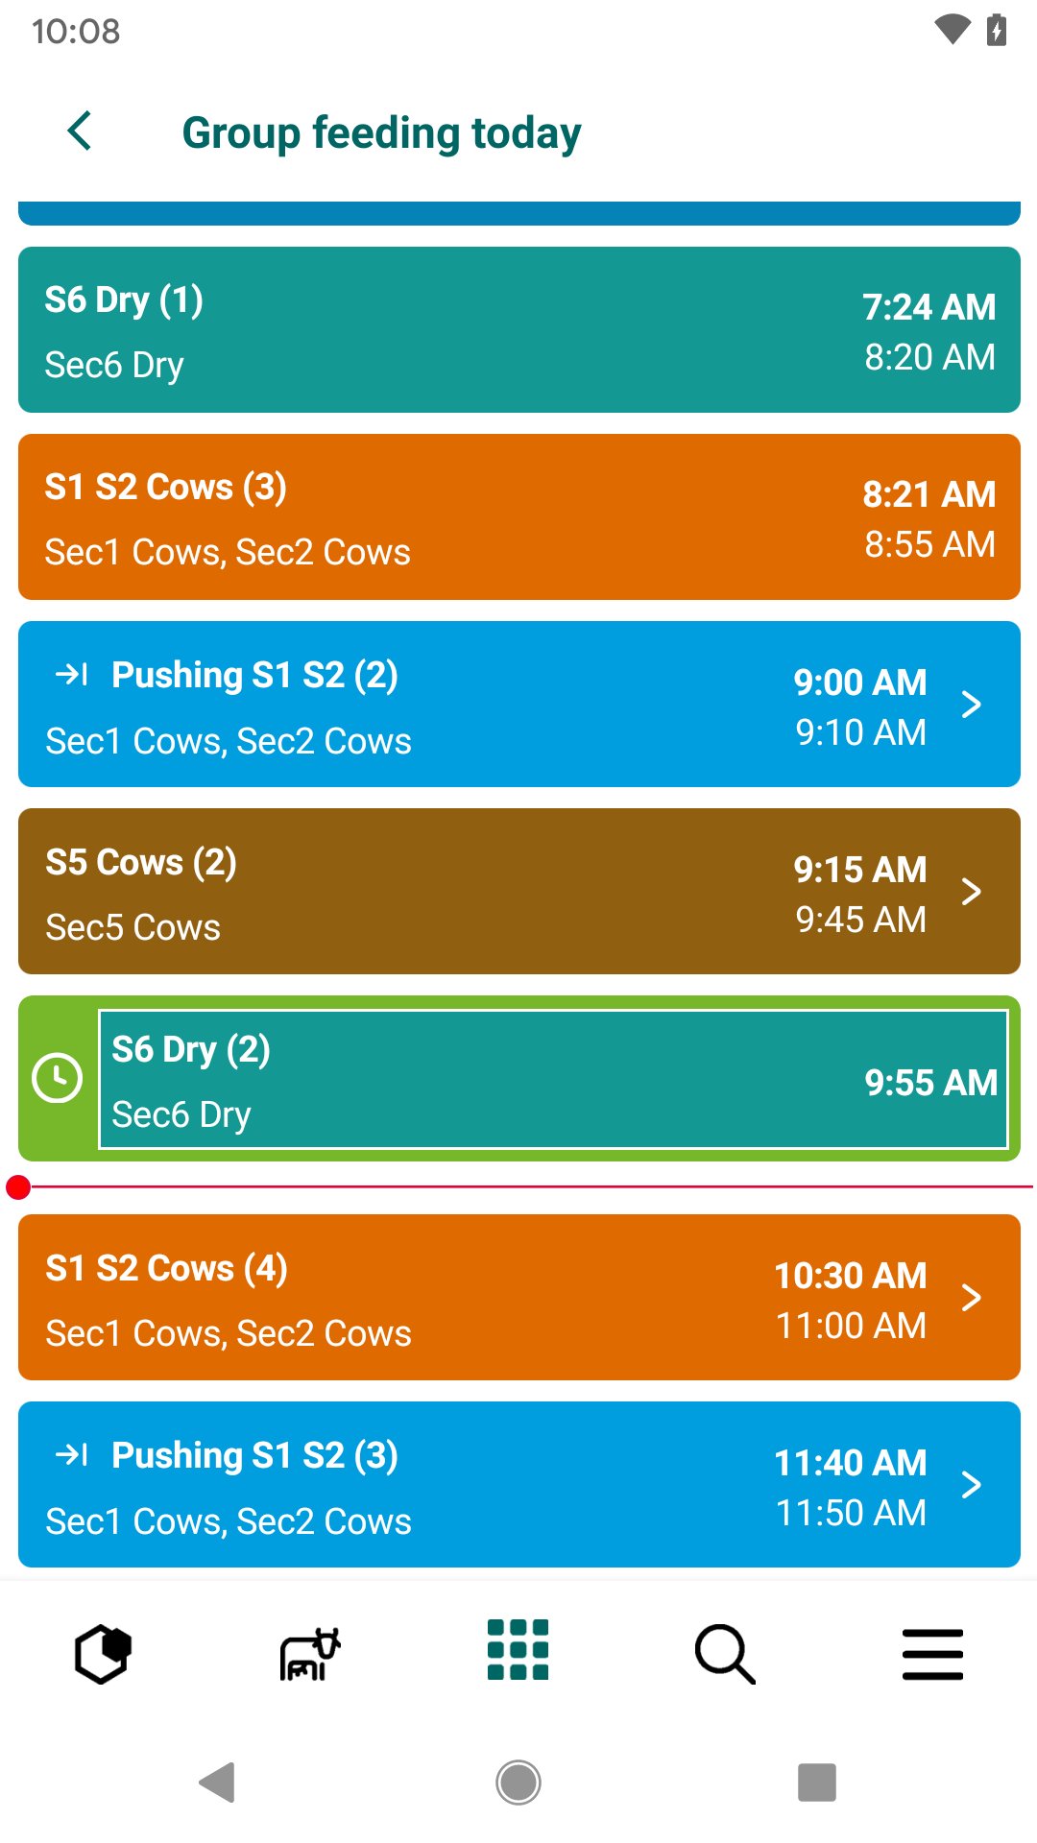1037x1843 pixels.
Task: Open the hamburger menu
Action: pyautogui.click(x=932, y=1654)
